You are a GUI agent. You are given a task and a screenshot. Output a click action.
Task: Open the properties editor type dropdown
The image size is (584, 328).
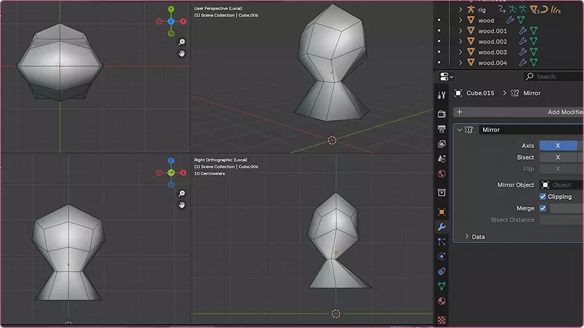click(446, 77)
